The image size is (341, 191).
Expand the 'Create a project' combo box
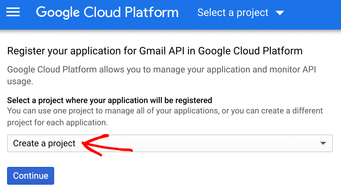tap(170, 143)
